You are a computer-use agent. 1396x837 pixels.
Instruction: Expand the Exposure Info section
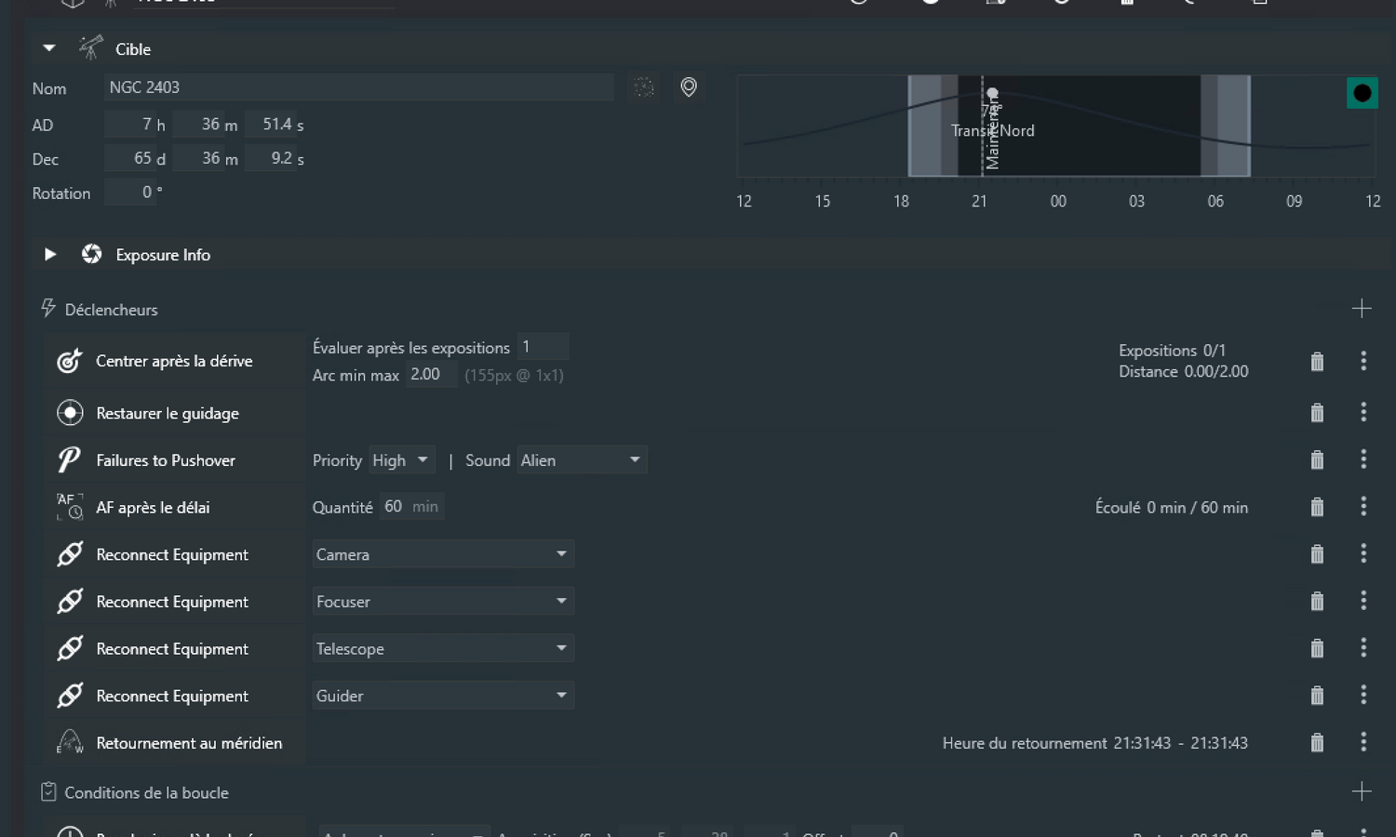click(x=50, y=254)
